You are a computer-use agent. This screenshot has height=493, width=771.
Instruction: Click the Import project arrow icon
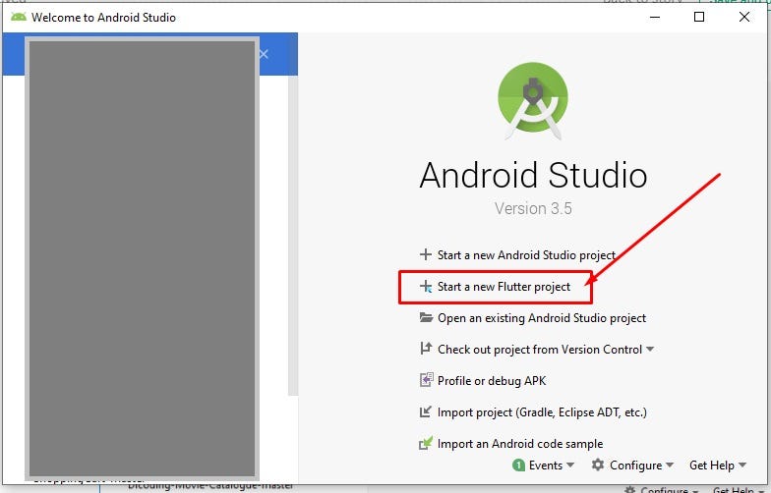click(425, 411)
